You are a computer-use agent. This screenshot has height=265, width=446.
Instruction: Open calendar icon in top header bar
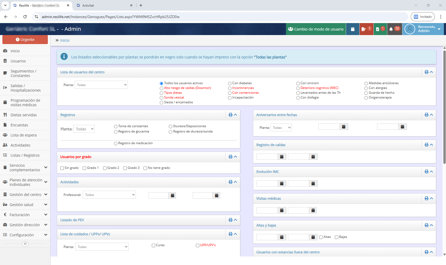(x=353, y=29)
